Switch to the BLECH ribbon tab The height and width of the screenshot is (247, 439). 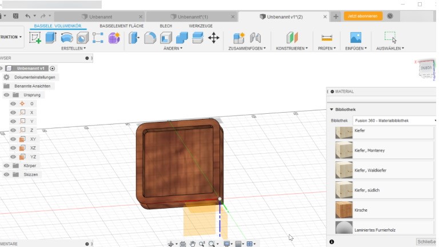pyautogui.click(x=166, y=26)
